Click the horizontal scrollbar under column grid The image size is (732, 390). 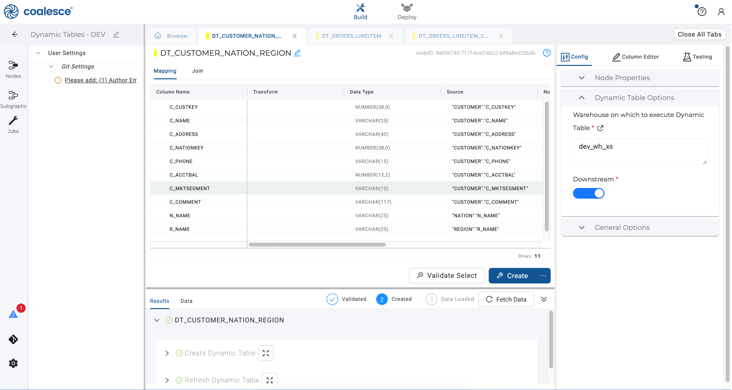coord(317,245)
